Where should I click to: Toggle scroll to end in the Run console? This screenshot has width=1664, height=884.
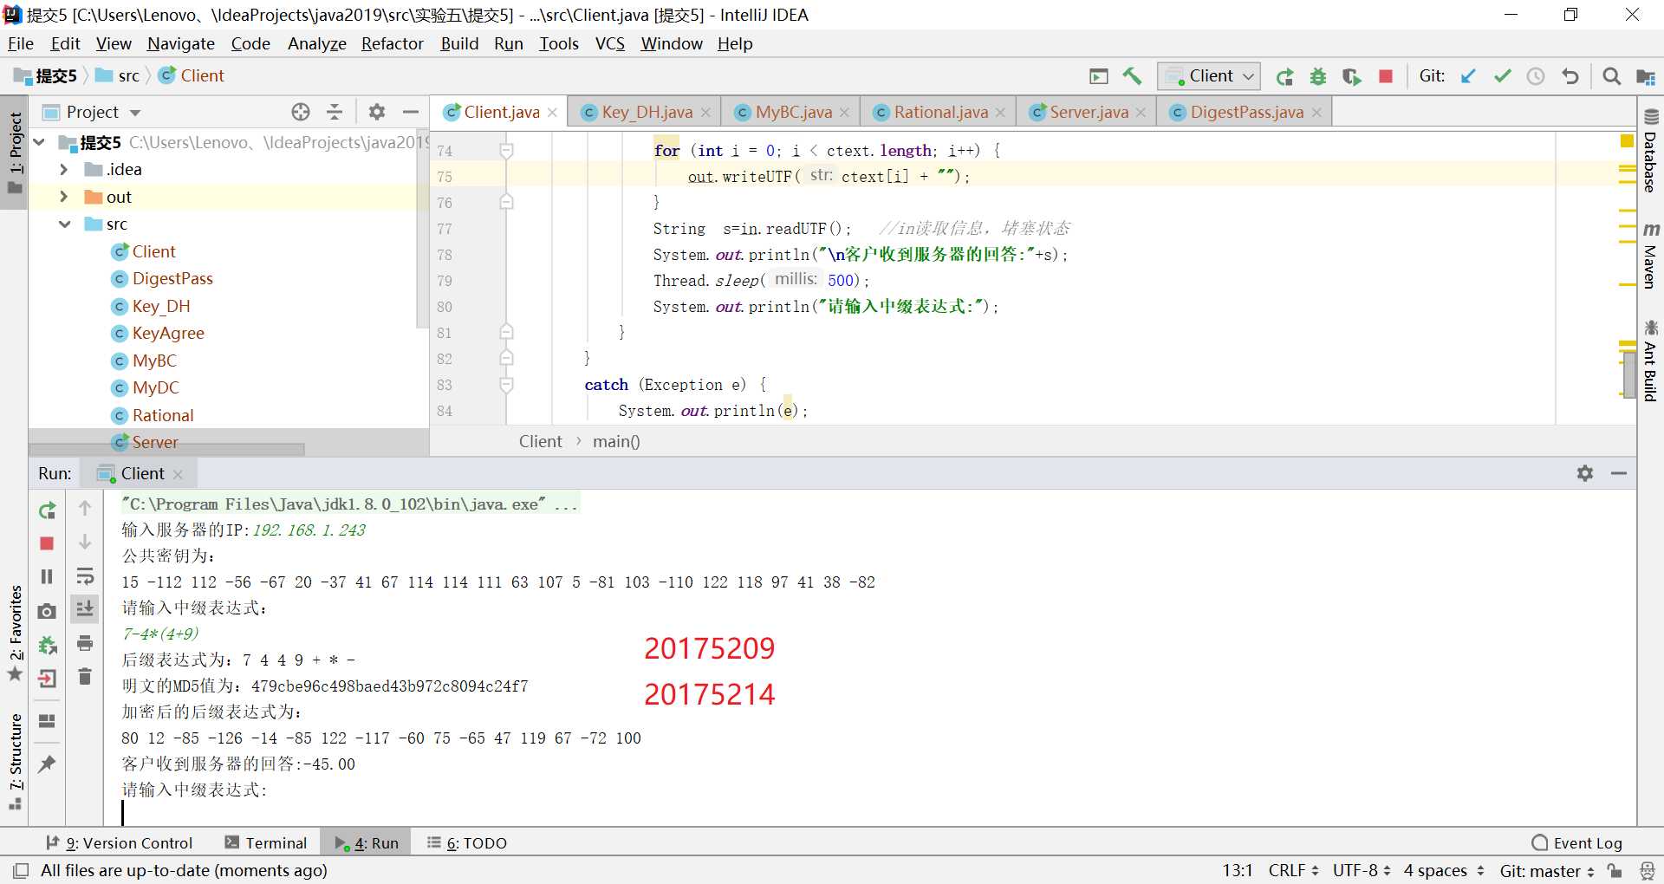pos(85,609)
